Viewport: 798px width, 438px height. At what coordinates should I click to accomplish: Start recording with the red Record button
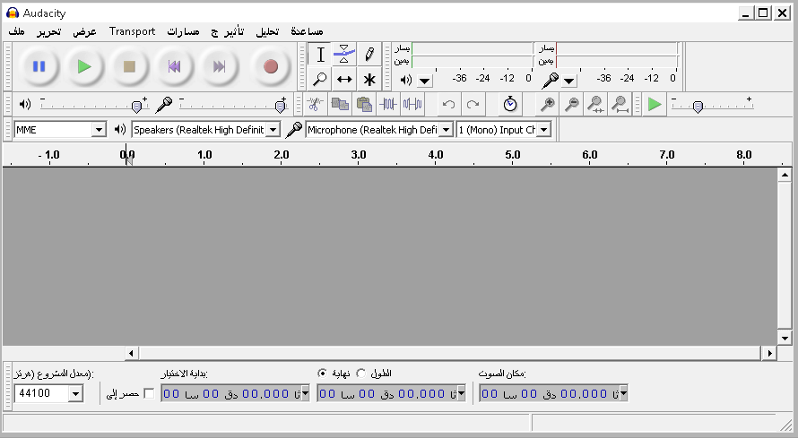[270, 66]
